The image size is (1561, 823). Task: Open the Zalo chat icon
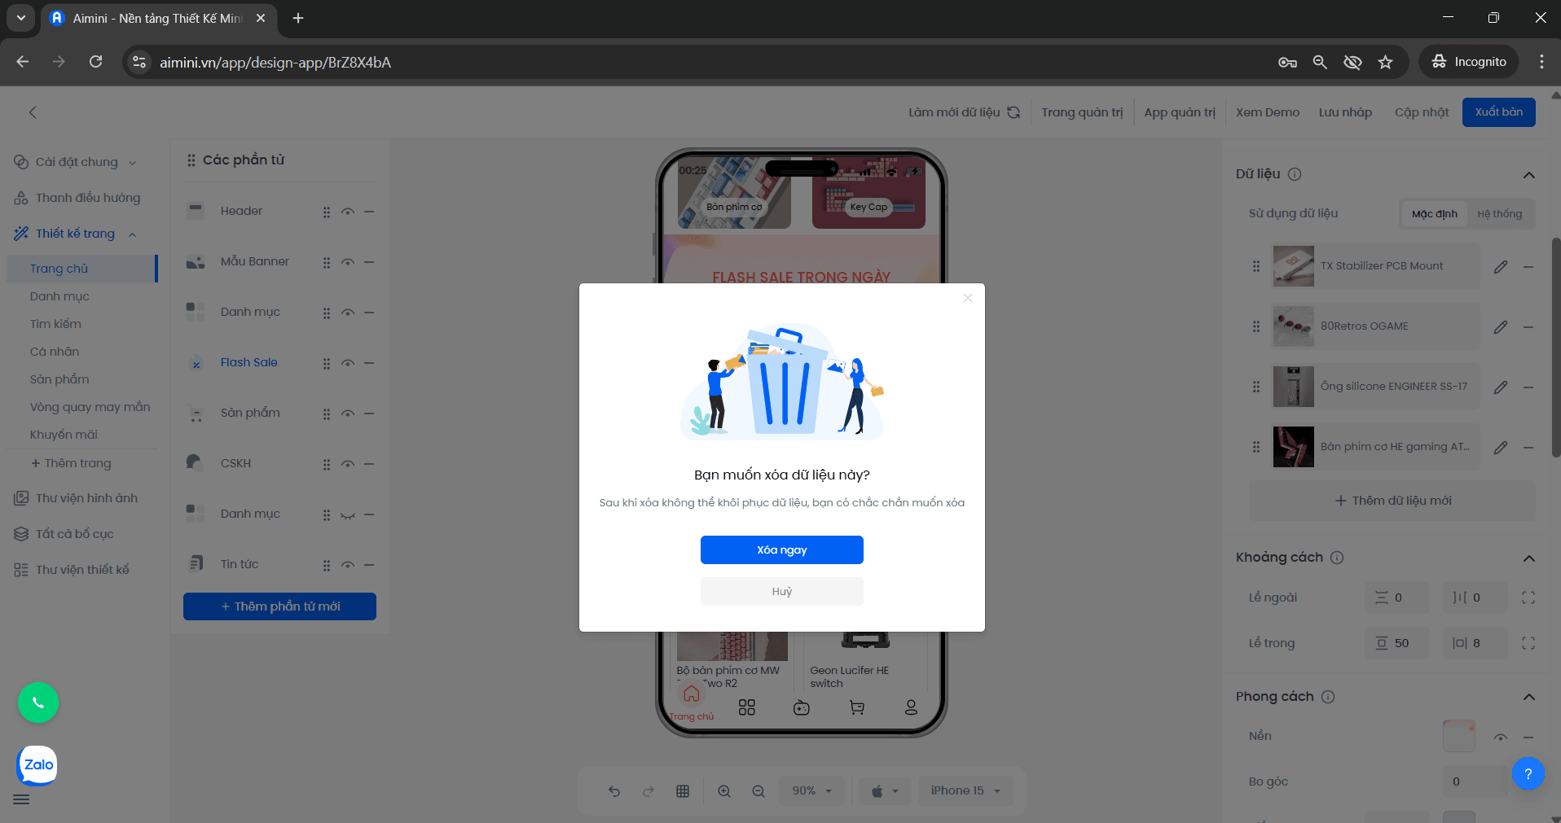pyautogui.click(x=37, y=764)
